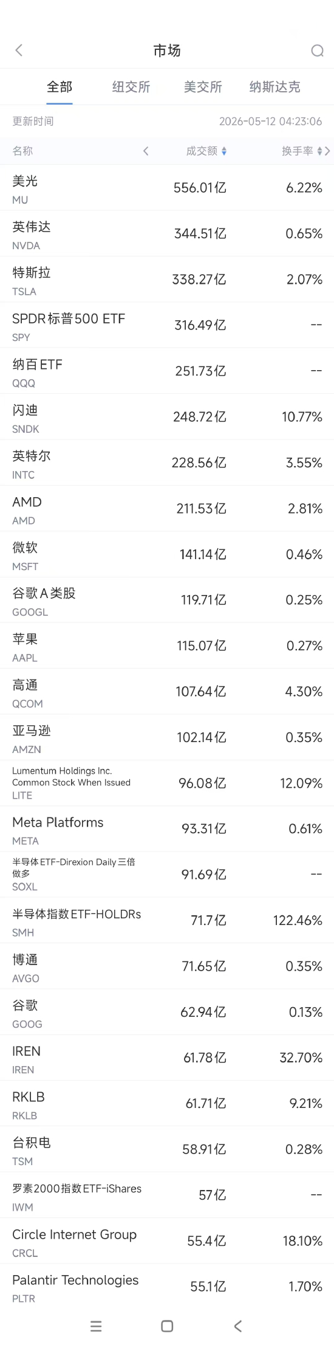Viewport: 334px width, 1345px height.
Task: Show previous columns with left chevron
Action: 146,151
